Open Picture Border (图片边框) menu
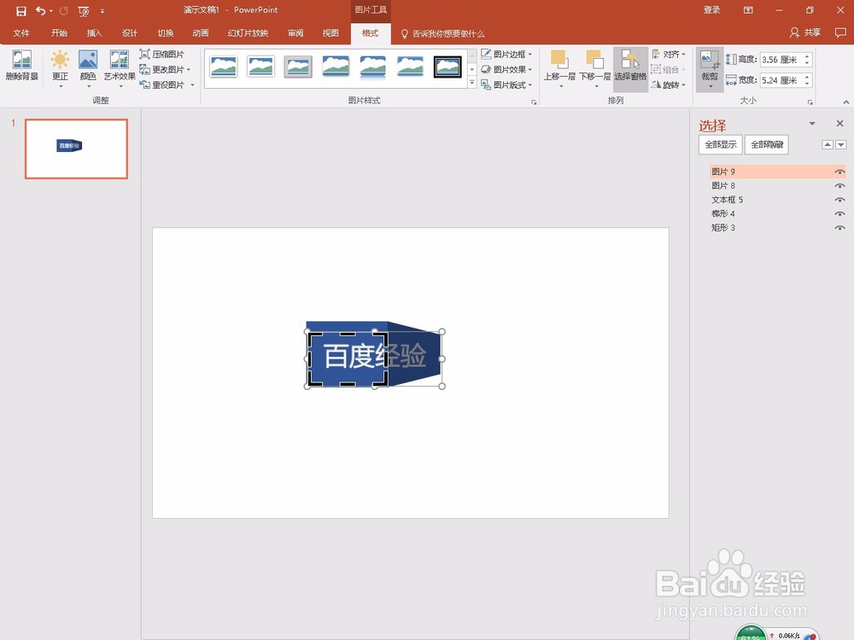Viewport: 854px width, 640px height. point(506,54)
